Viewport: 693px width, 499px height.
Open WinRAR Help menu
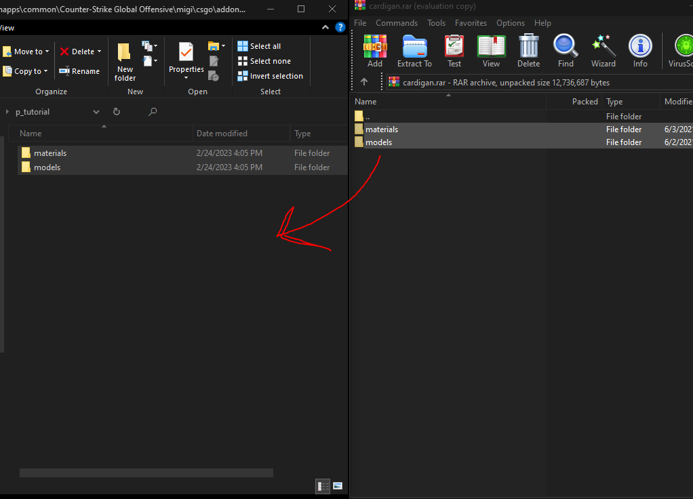coord(542,23)
